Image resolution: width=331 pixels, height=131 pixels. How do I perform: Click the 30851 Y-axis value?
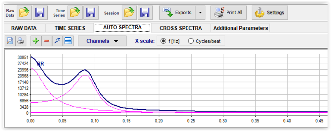pyautogui.click(x=23, y=57)
